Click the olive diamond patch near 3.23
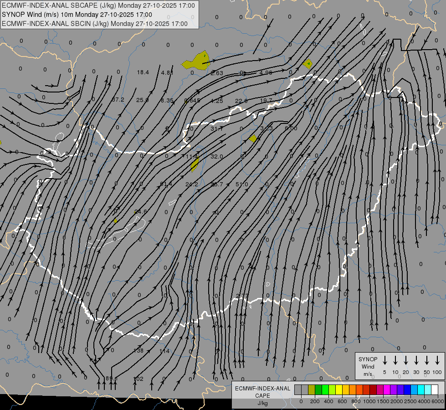446x410 pixels. [x=253, y=138]
